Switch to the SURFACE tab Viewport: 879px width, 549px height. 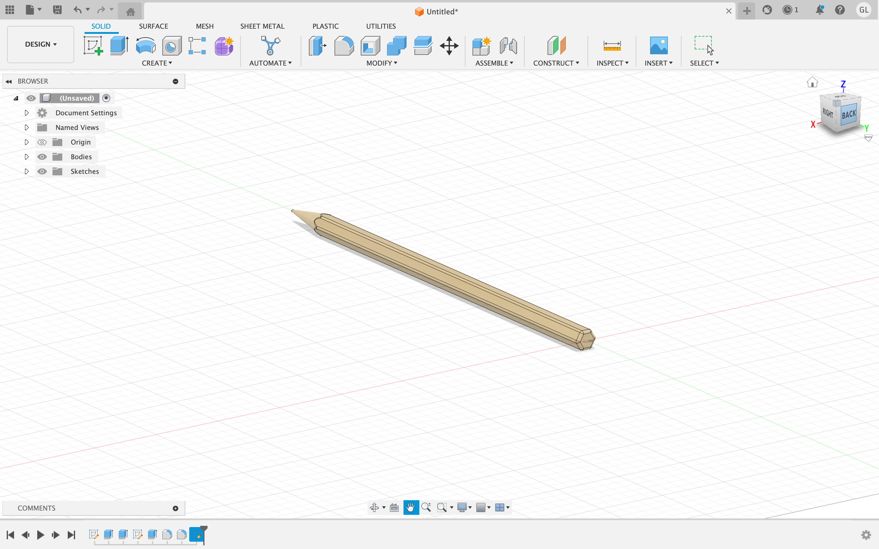[153, 26]
